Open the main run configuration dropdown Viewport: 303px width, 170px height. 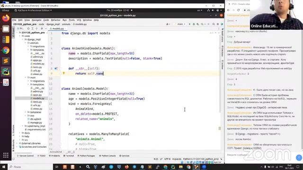tap(180, 24)
